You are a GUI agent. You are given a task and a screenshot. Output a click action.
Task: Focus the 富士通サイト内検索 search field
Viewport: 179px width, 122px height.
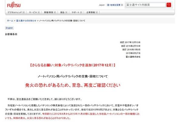[x=146, y=5]
